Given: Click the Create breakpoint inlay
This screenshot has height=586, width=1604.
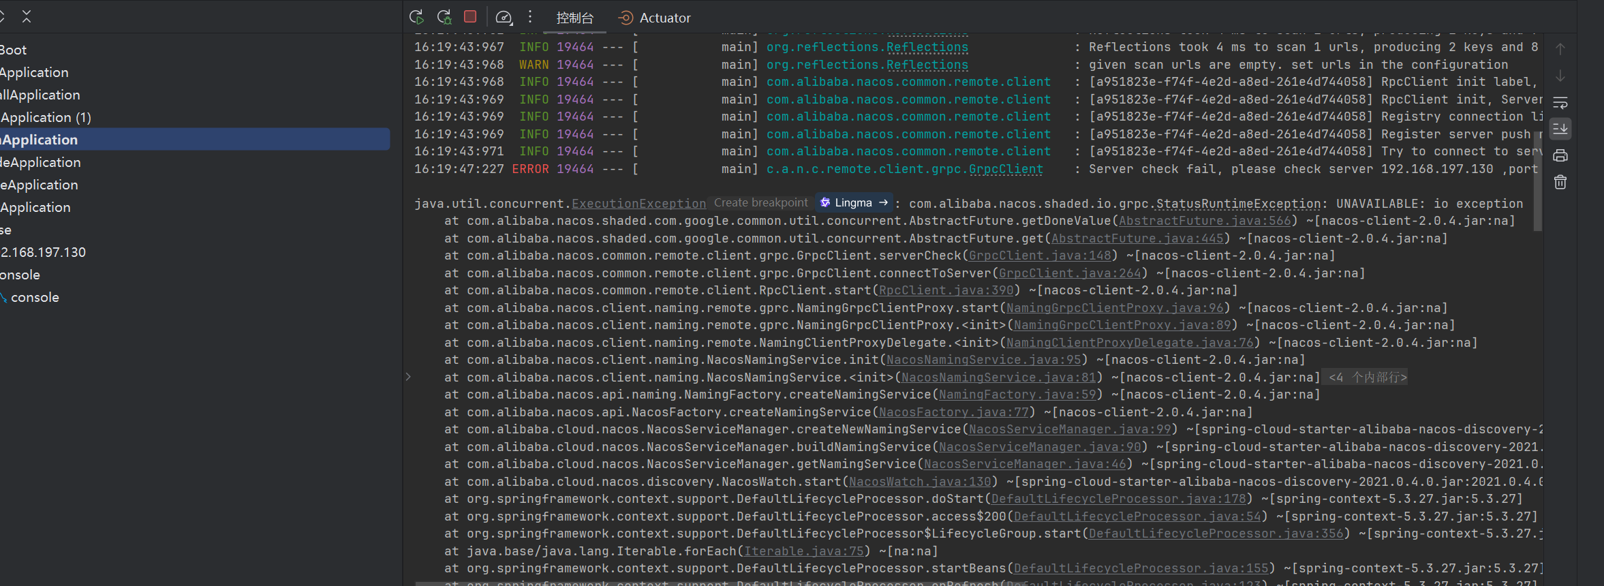Looking at the screenshot, I should (760, 202).
